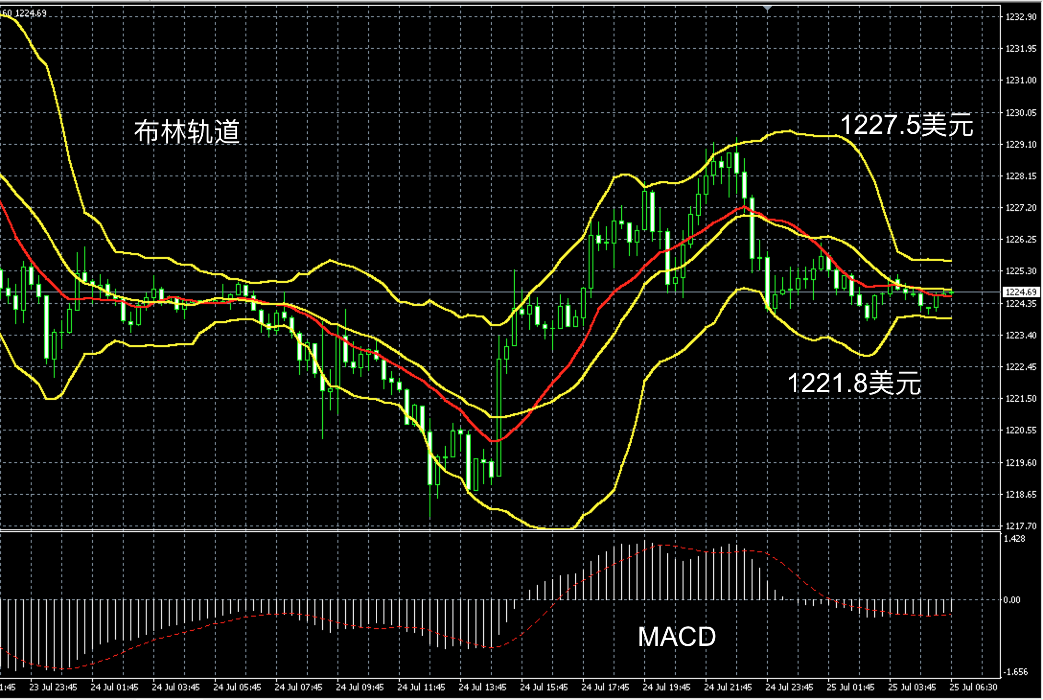Viewport: 1043px width, 700px height.
Task: Click the 1226.25 price axis label
Action: (x=1021, y=239)
